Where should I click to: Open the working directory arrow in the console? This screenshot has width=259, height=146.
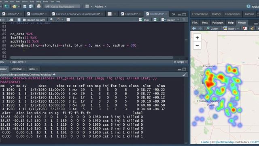coord(54,75)
